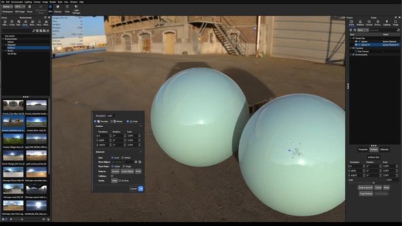402x226 pixels.
Task: Select the Rotate radio option
Action: (112, 121)
